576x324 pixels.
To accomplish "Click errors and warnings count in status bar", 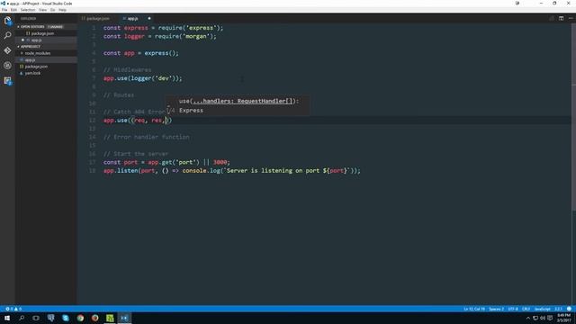I will [13, 309].
